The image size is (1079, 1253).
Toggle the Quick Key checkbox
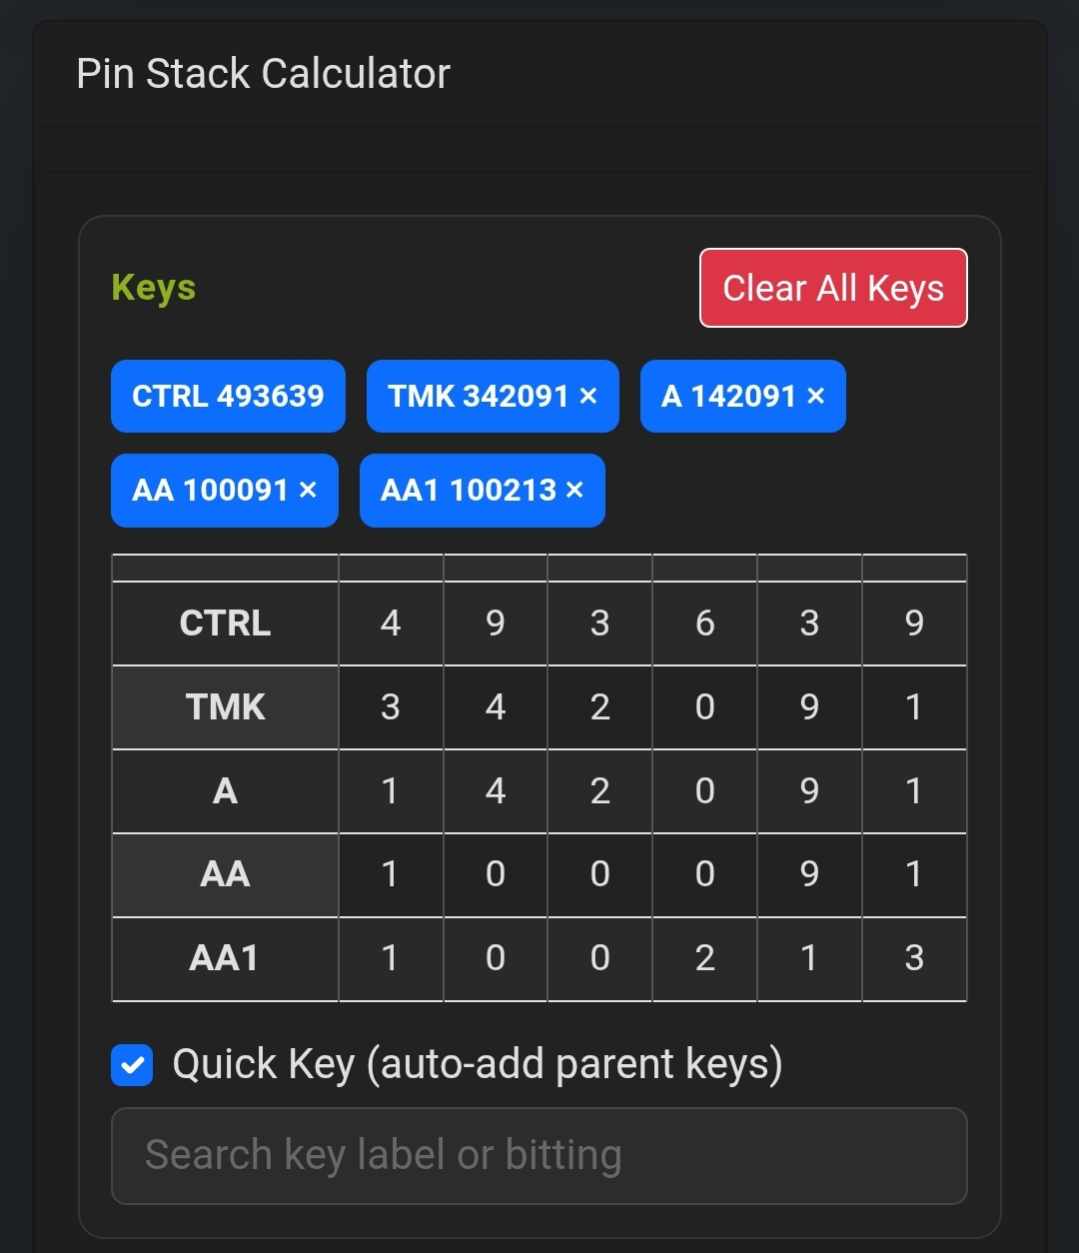[132, 1065]
